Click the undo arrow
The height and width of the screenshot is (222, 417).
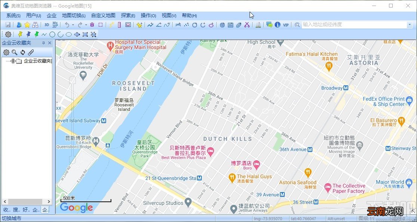(x=67, y=25)
